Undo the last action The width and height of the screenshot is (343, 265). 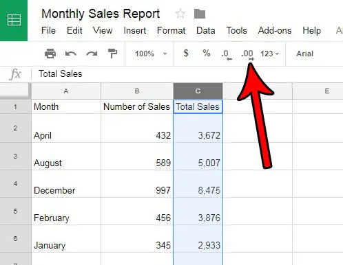[x=71, y=54]
